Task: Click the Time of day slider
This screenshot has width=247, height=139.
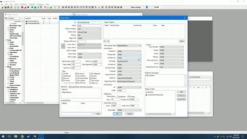Action: (x=147, y=7)
